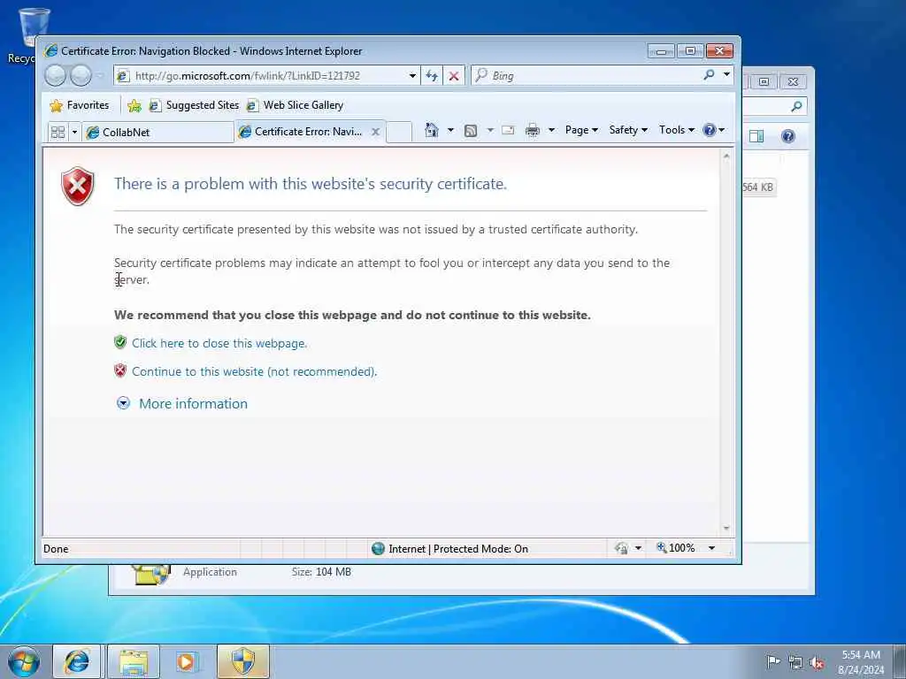Click the red Stop loading icon
The image size is (906, 679).
click(x=454, y=76)
